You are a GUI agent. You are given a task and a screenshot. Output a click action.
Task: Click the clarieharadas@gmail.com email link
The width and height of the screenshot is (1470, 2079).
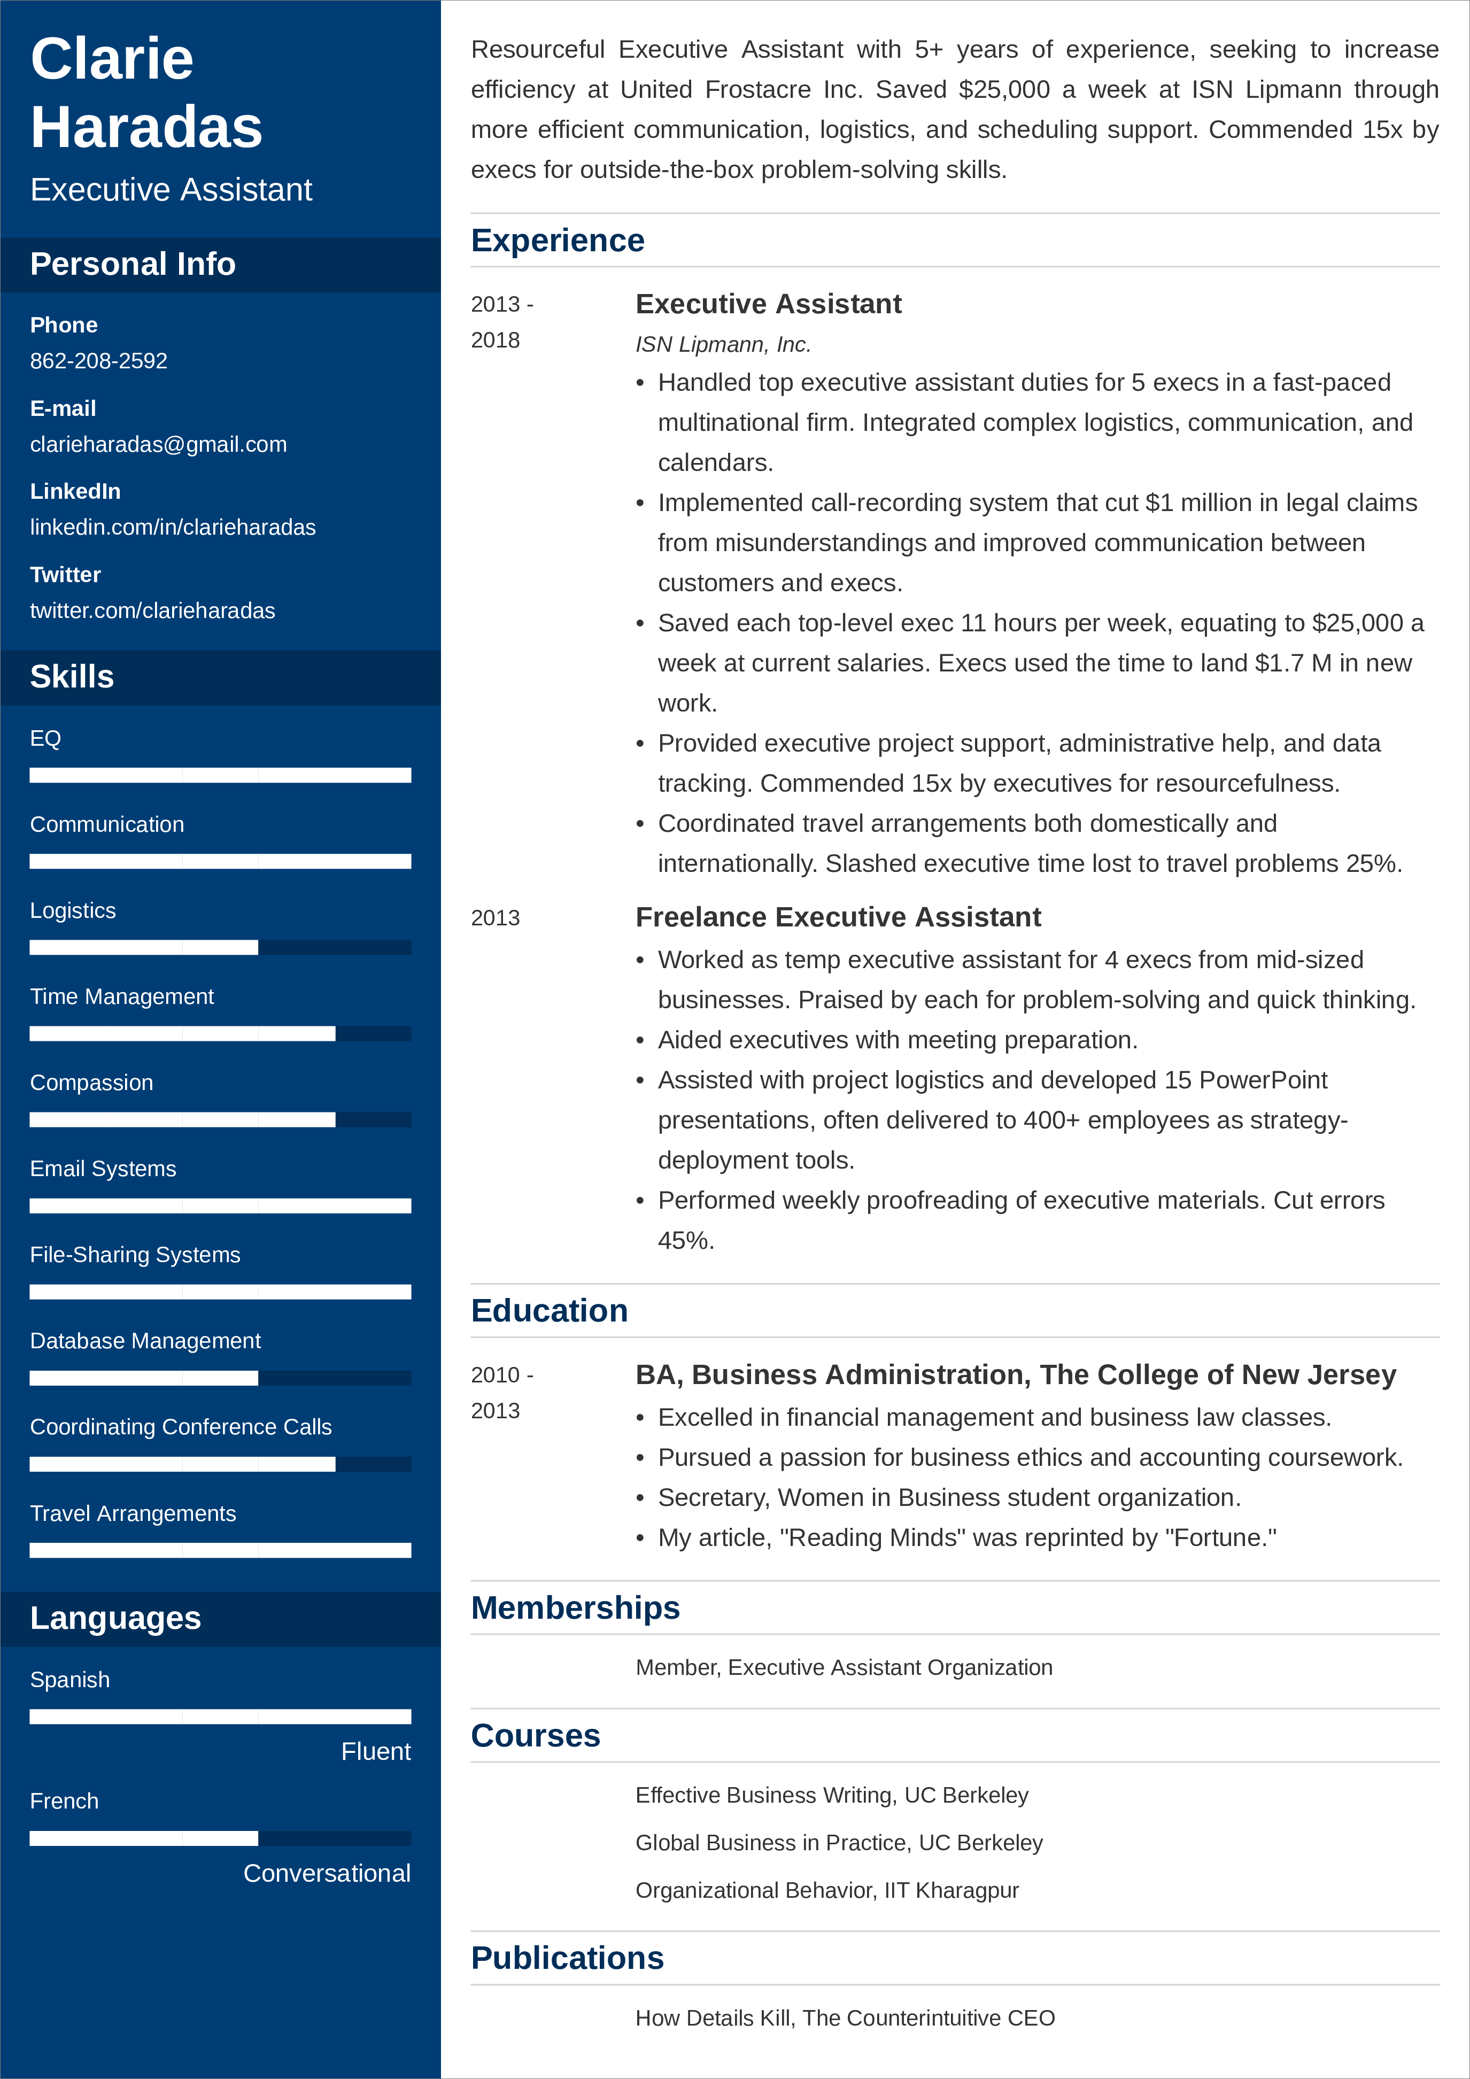[159, 444]
